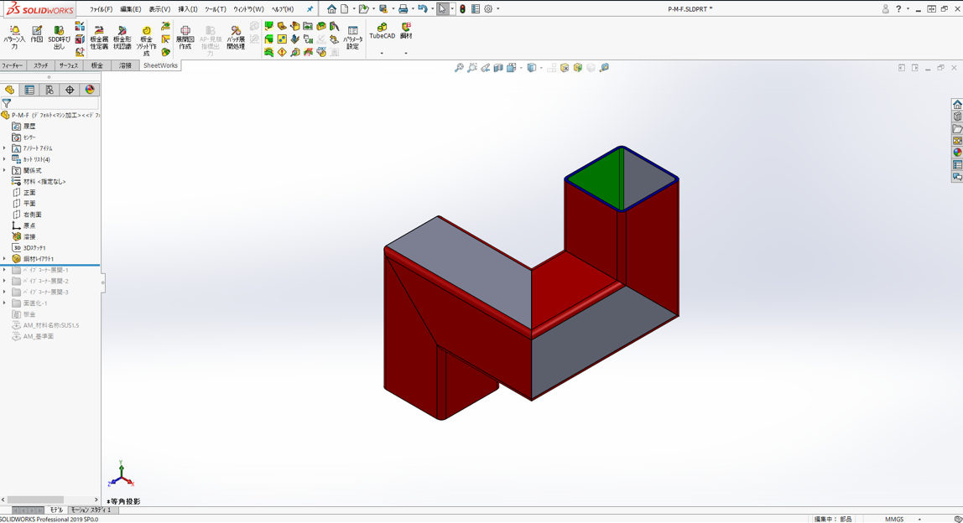Open the 鋼材 dropdown arrow

(x=406, y=54)
